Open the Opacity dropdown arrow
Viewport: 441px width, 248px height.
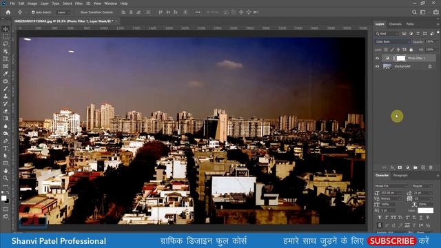click(x=437, y=41)
